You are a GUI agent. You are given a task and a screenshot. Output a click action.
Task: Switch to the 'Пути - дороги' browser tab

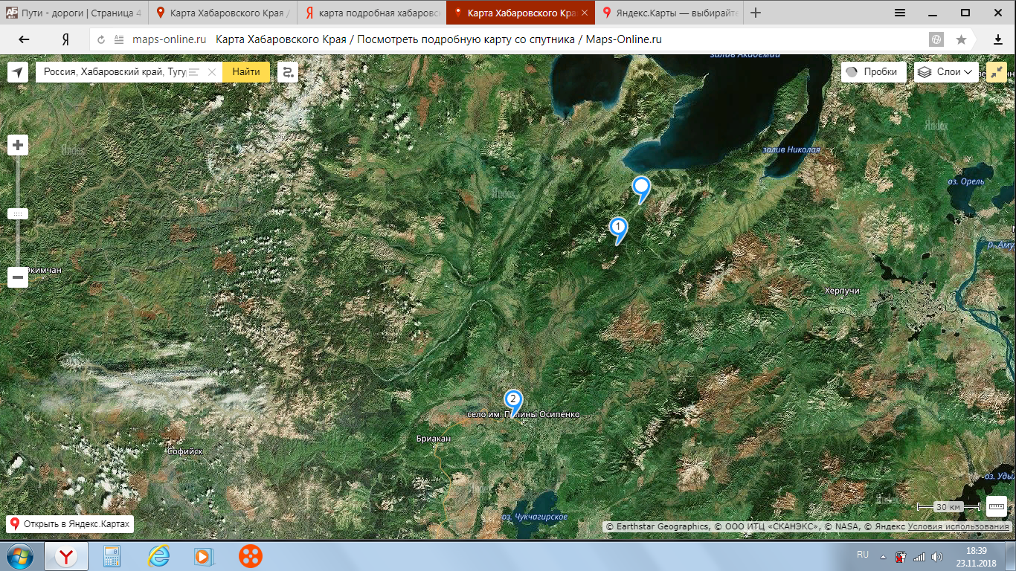74,13
